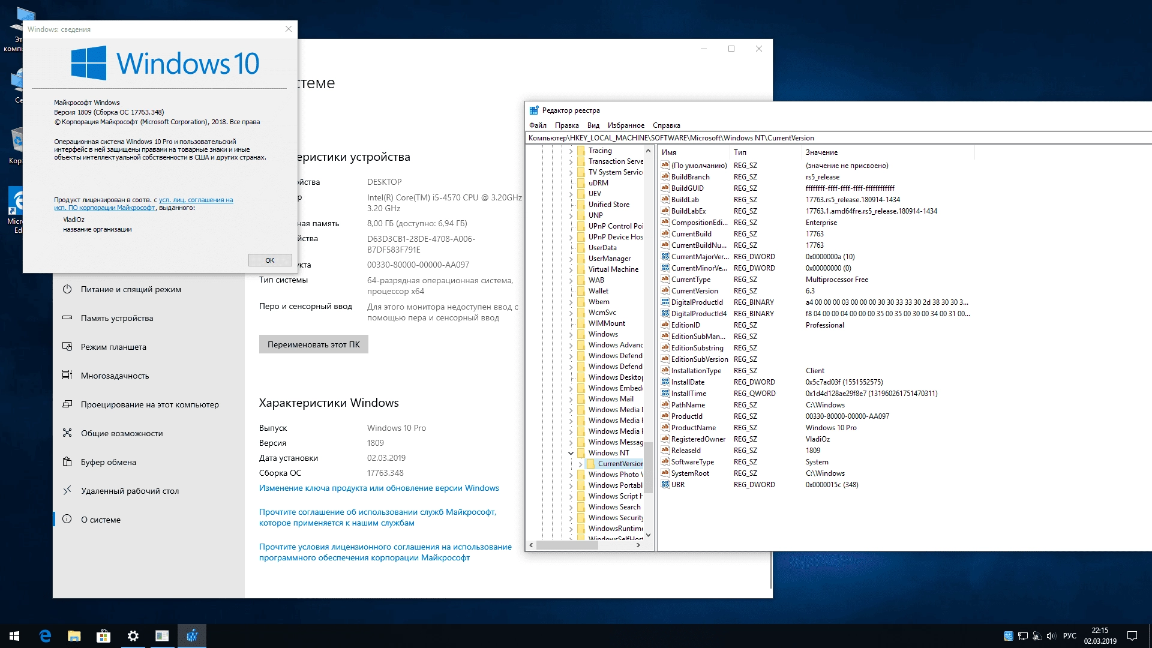The image size is (1152, 648).
Task: Open the Избранное menu in Registry Editor
Action: [626, 125]
